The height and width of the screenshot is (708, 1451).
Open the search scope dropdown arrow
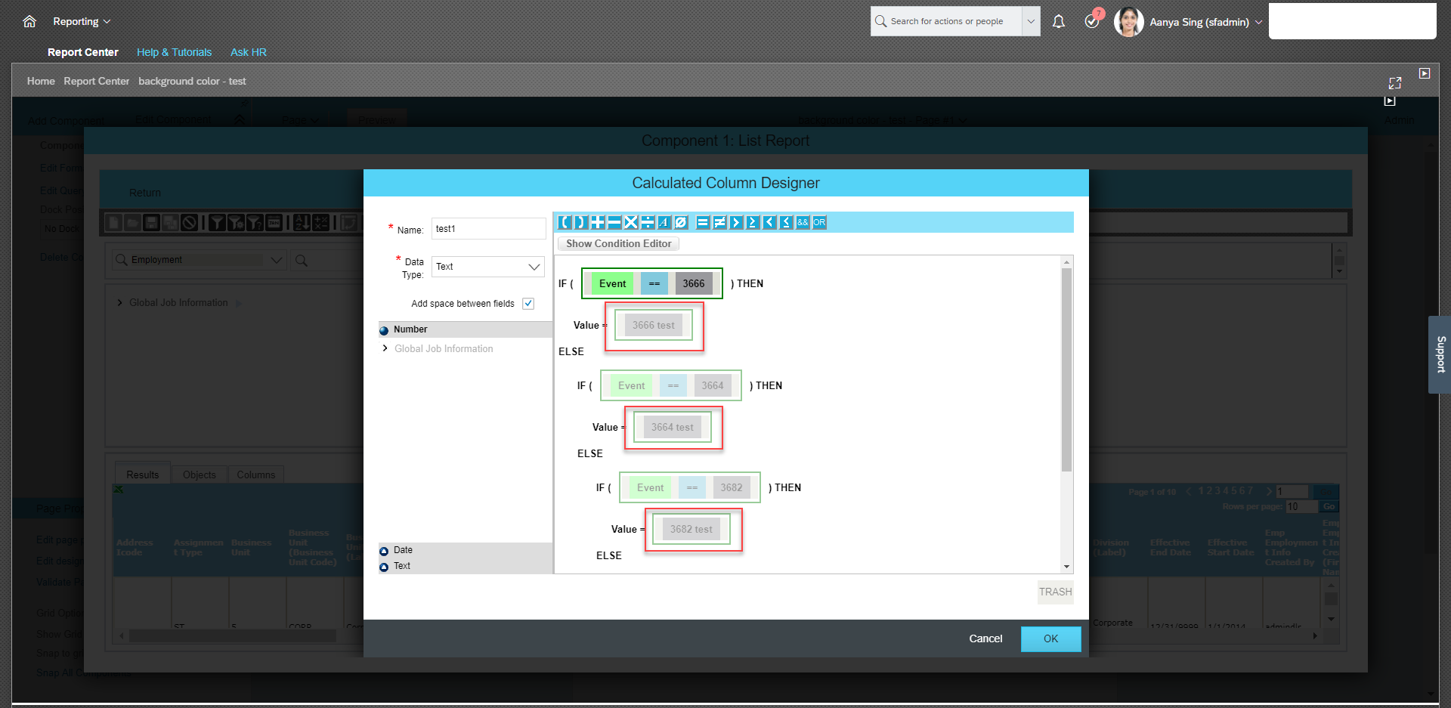[x=1031, y=21]
